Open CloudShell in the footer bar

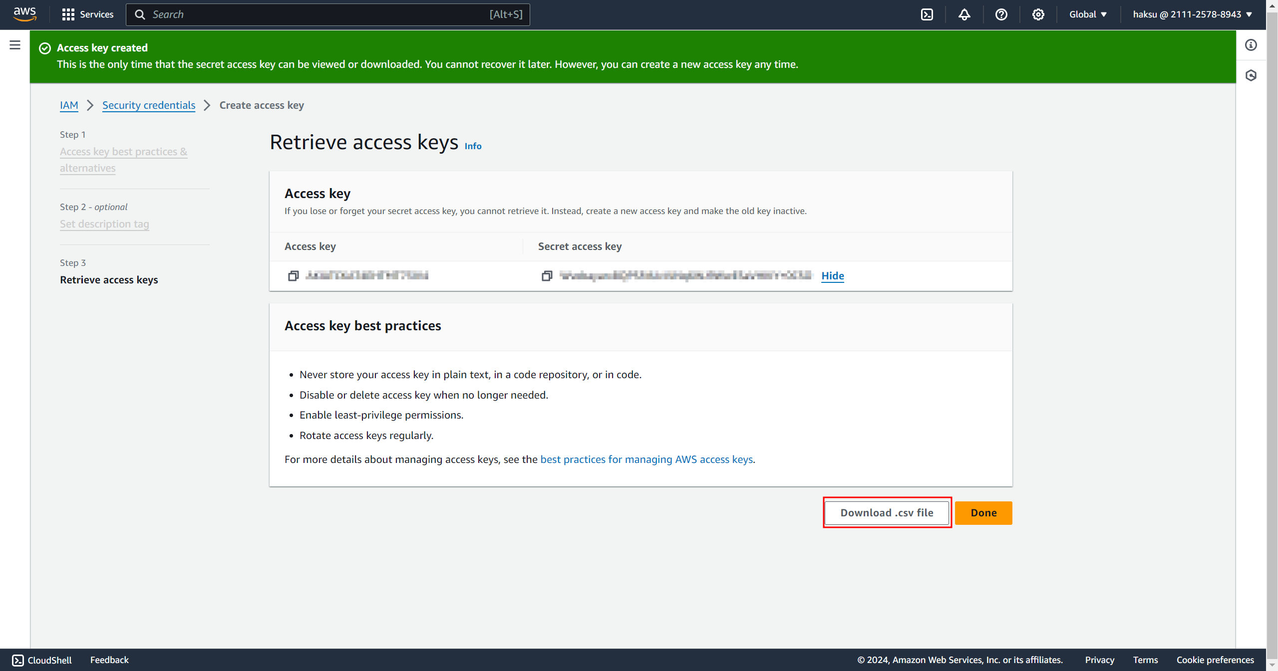42,660
